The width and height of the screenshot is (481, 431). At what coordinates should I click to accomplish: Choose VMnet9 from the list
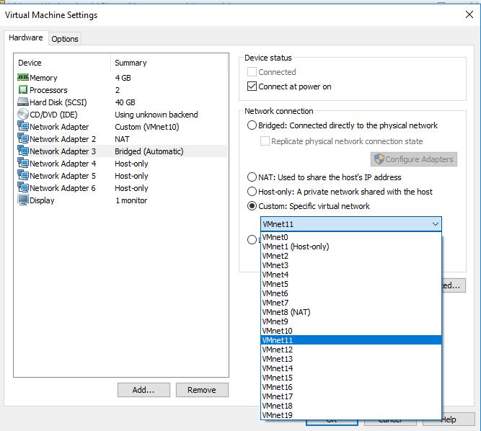tap(351, 321)
